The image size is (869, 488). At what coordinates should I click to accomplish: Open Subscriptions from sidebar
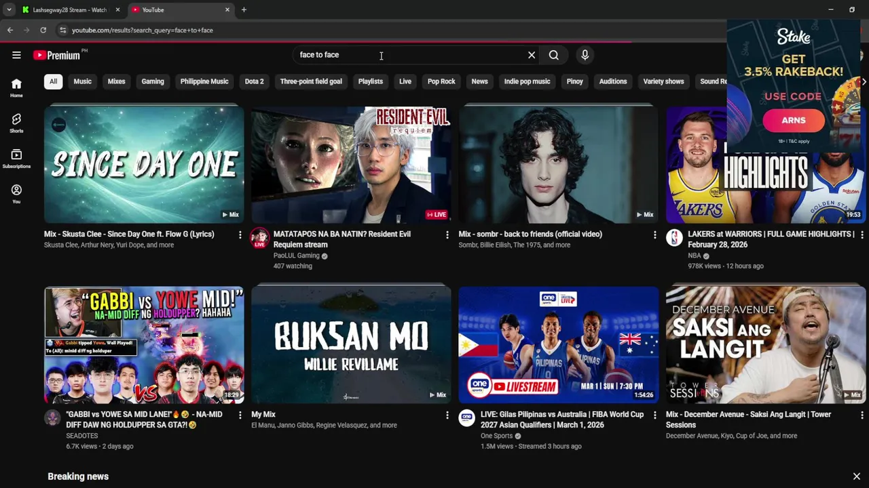click(x=16, y=159)
